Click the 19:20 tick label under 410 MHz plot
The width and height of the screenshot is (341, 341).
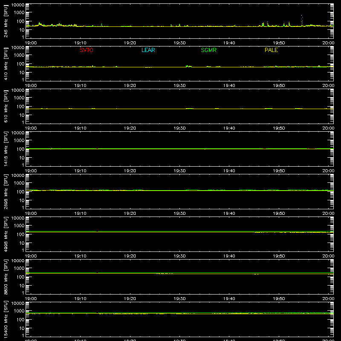point(130,86)
